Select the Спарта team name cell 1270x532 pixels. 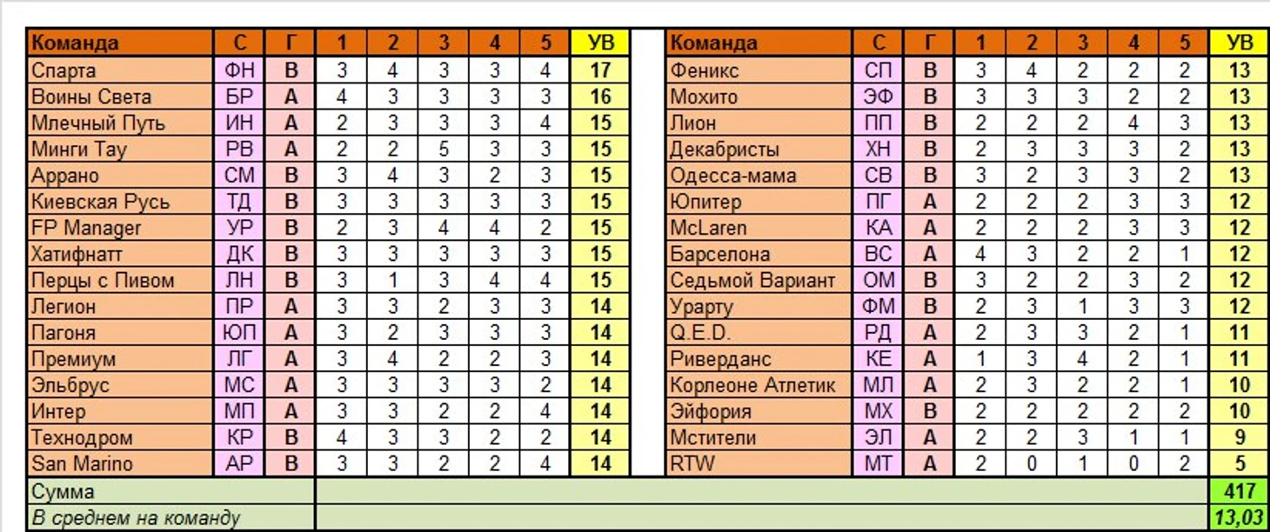pyautogui.click(x=121, y=70)
